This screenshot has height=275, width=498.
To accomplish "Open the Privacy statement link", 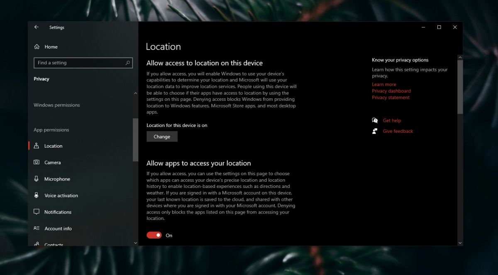I will 391,97.
